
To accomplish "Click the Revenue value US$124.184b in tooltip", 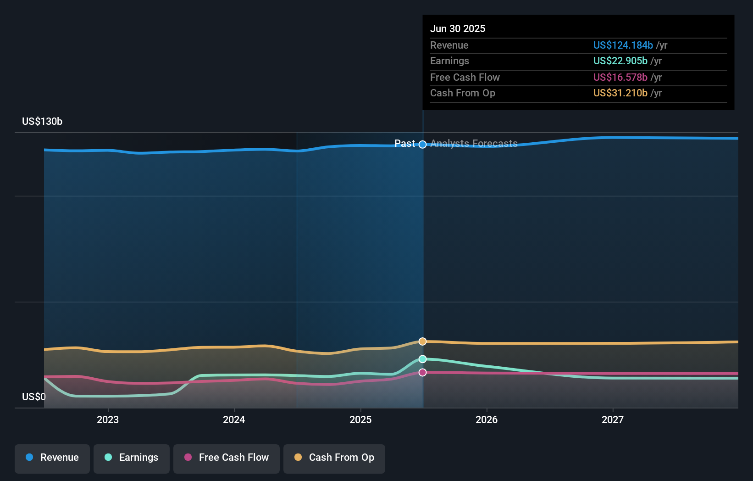I will coord(623,45).
